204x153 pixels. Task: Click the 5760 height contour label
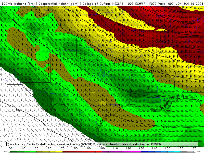pyautogui.click(x=165, y=127)
